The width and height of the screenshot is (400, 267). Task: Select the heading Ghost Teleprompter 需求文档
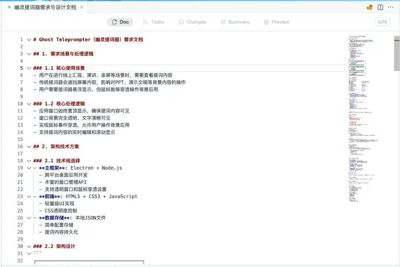tap(89, 40)
